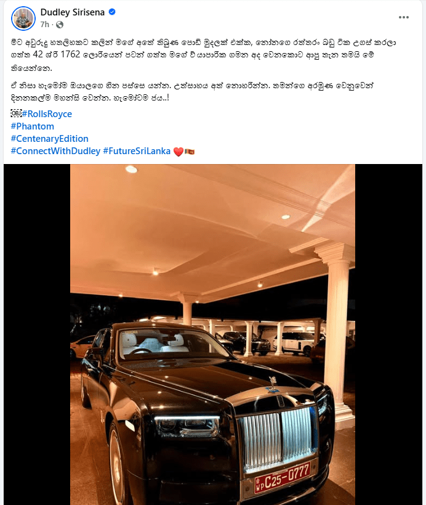This screenshot has height=505, width=426.
Task: Open the #ConnectWithDudley hashtag
Action: click(55, 151)
